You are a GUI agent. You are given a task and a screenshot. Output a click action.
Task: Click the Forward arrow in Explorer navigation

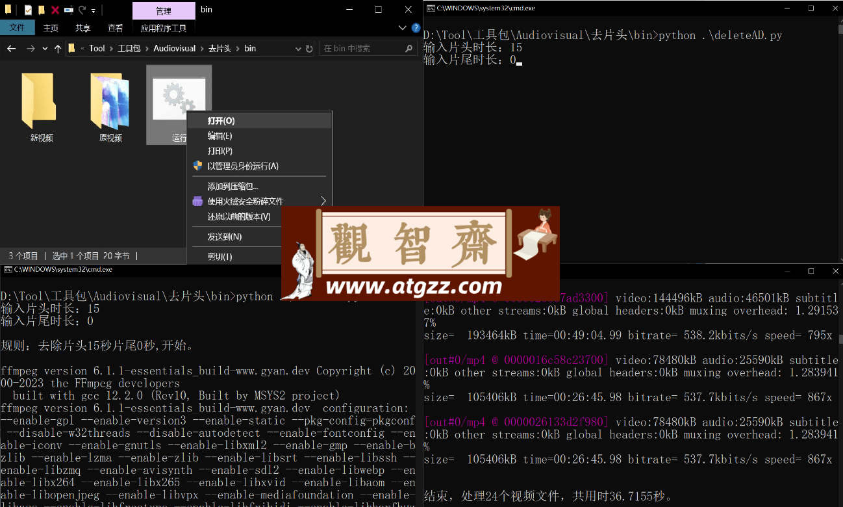click(30, 49)
